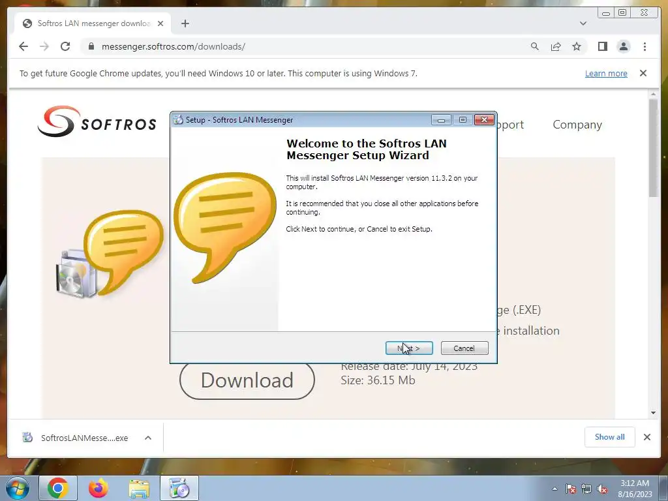
Task: Open the Company menu on the Softros site
Action: click(x=577, y=125)
